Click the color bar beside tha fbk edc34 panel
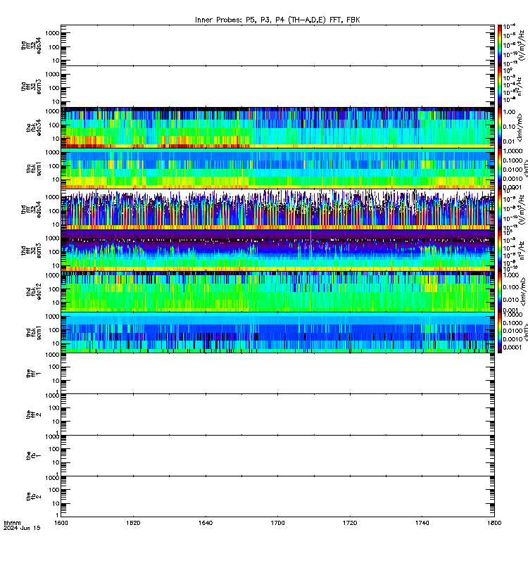This screenshot has width=528, height=563. tap(500, 127)
